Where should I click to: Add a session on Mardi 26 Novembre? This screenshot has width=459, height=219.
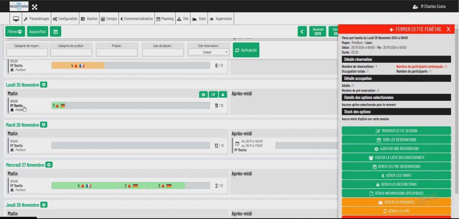pyautogui.click(x=44, y=125)
